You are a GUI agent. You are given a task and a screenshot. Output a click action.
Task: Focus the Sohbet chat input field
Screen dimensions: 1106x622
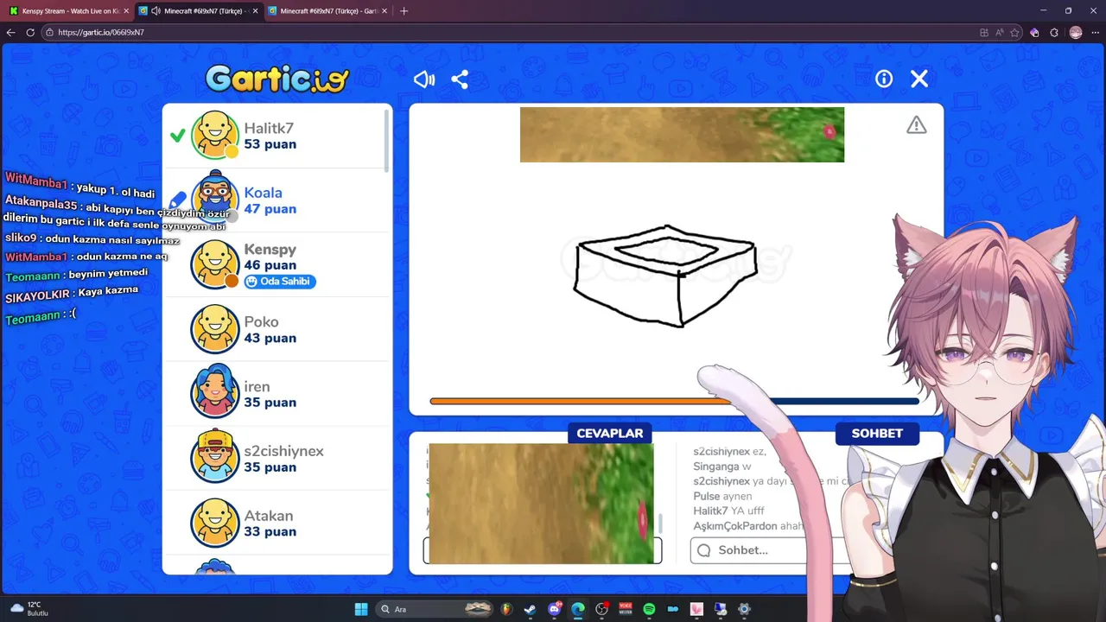pos(769,550)
